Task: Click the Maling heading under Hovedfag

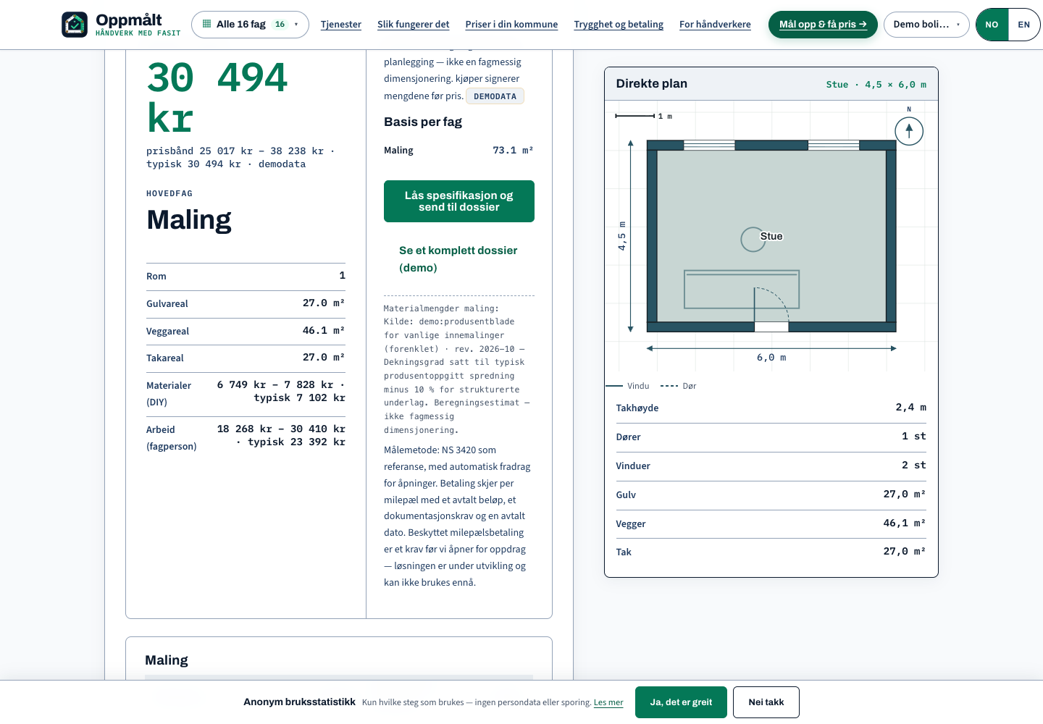Action: (x=189, y=220)
